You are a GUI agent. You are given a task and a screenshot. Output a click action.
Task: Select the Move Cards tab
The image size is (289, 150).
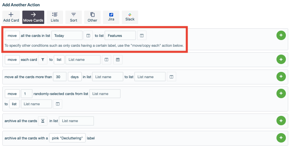pyautogui.click(x=33, y=17)
